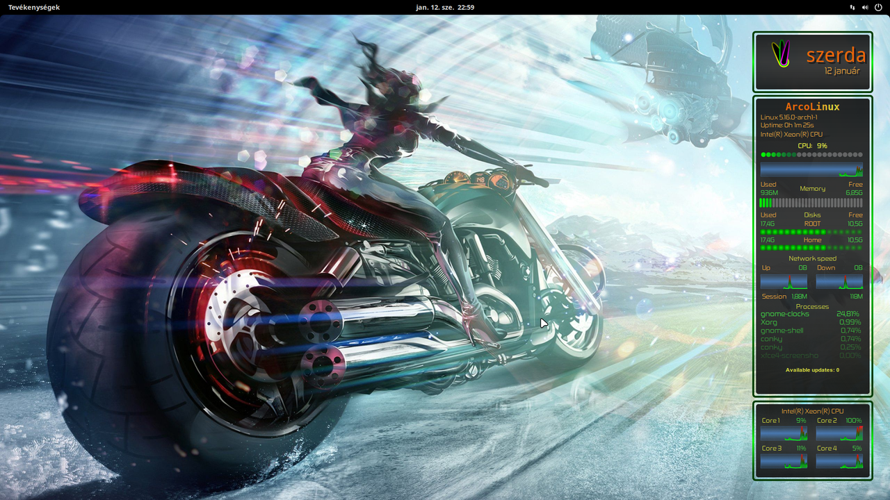Click the orange 'szerda' day text
Screen dimensions: 890x500
[836, 56]
